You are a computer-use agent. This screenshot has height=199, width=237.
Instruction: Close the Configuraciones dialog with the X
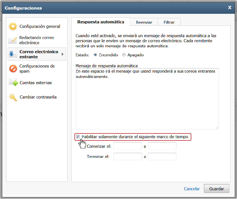[x=230, y=8]
